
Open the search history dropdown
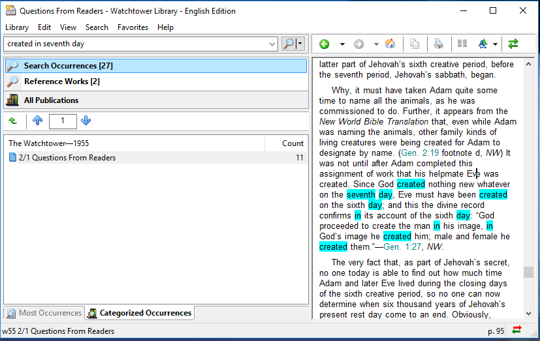click(272, 44)
